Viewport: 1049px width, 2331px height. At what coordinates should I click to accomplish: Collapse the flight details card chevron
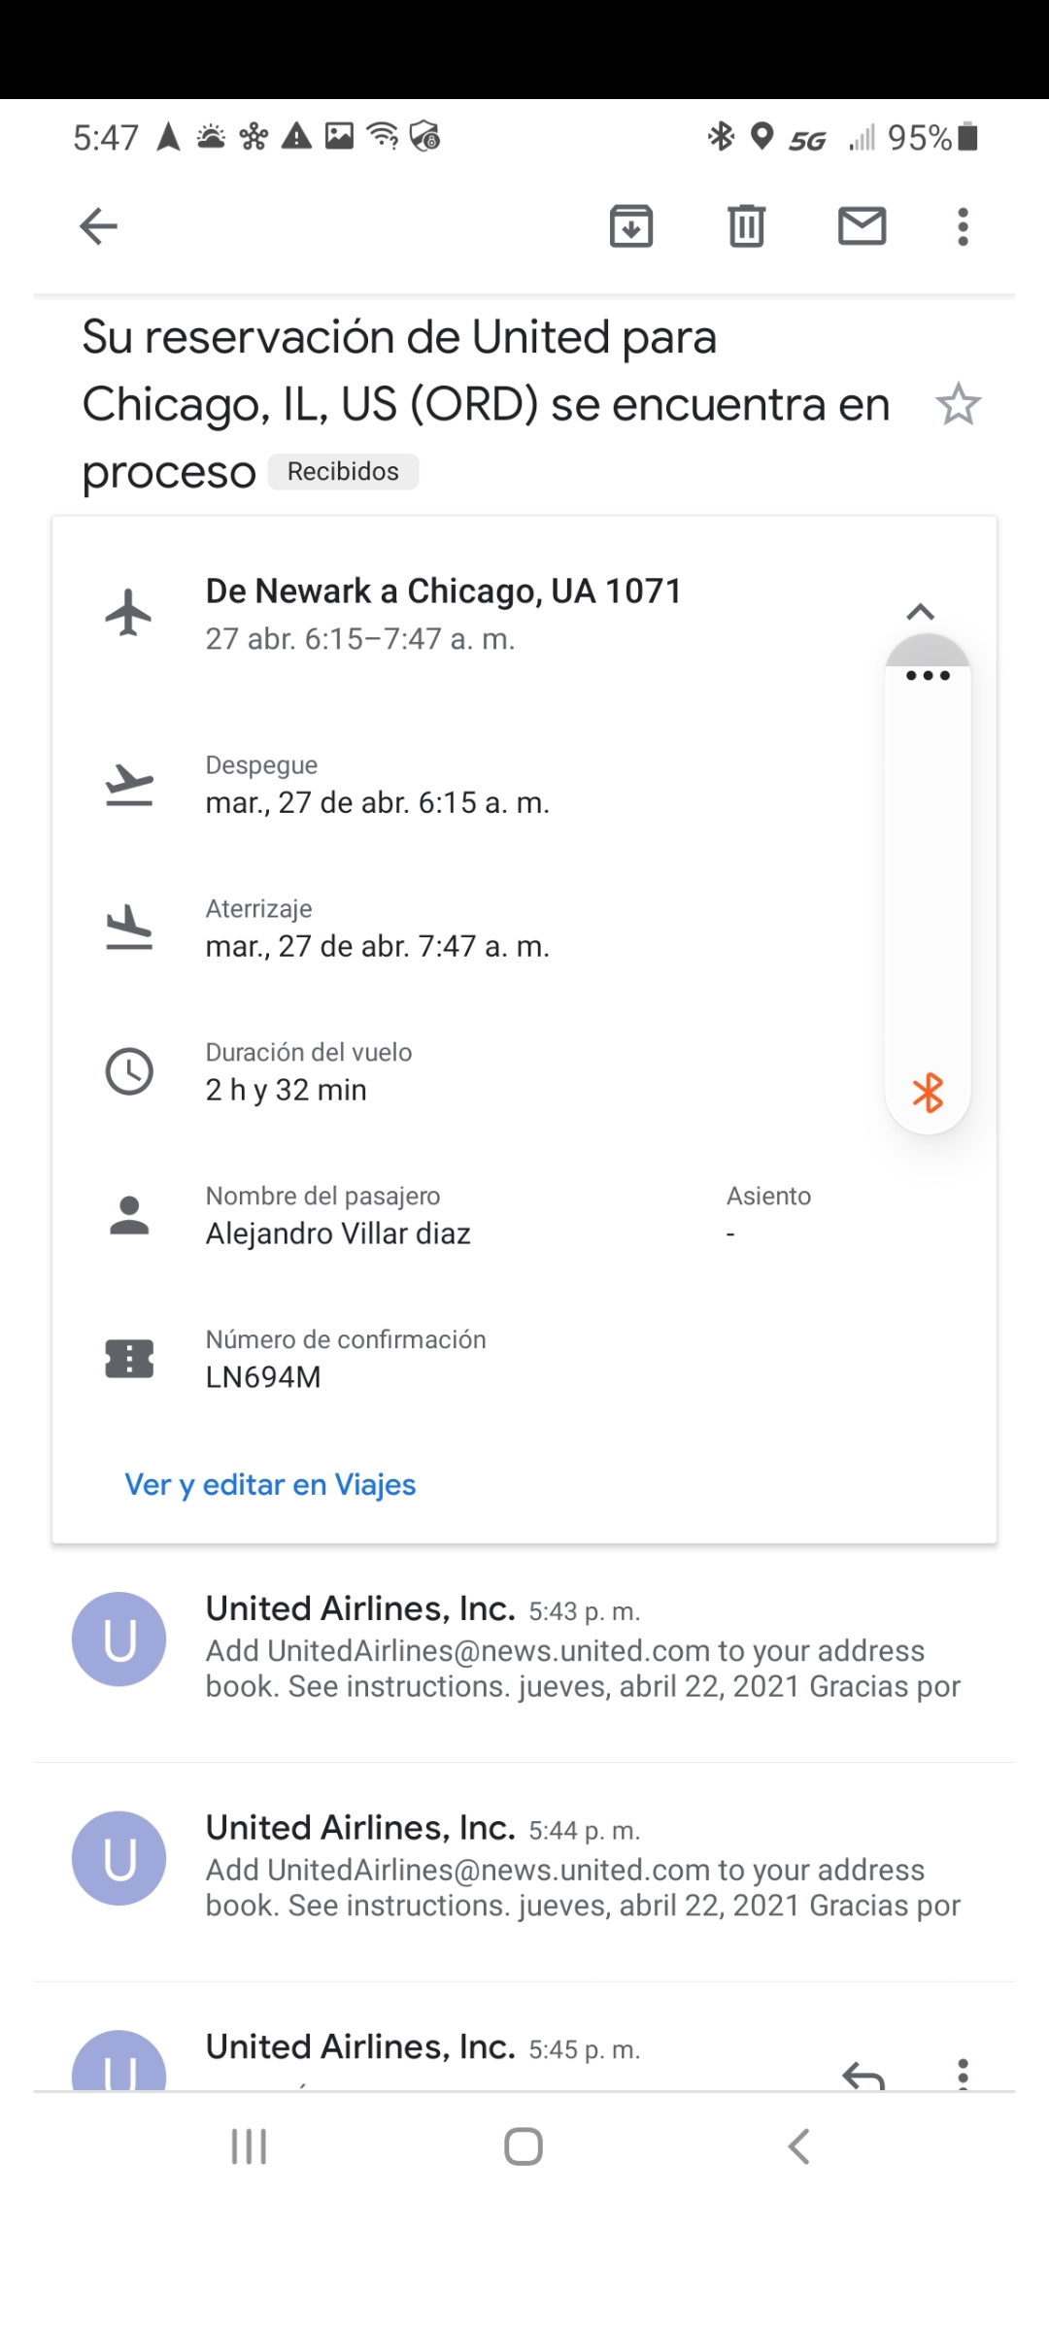(x=920, y=612)
